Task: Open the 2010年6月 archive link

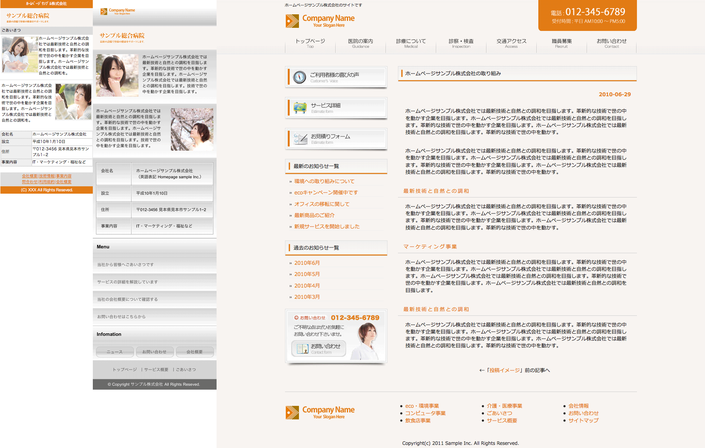Action: pyautogui.click(x=307, y=263)
